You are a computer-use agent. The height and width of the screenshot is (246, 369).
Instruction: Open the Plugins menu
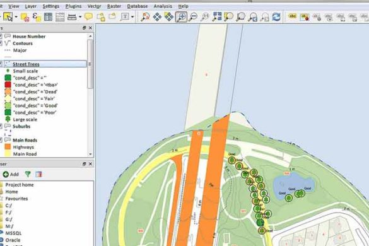tap(73, 6)
